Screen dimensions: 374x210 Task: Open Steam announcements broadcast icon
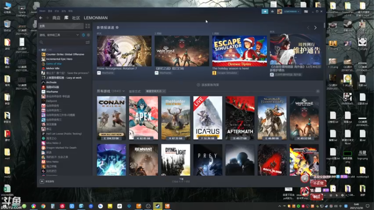(x=265, y=11)
